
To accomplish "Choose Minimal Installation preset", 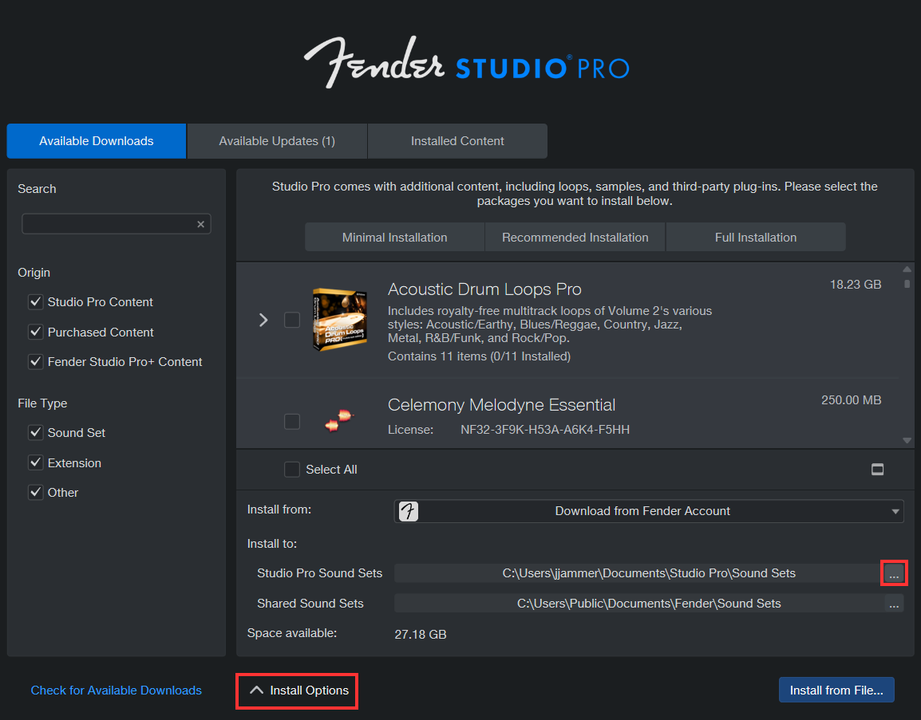I will tap(395, 237).
